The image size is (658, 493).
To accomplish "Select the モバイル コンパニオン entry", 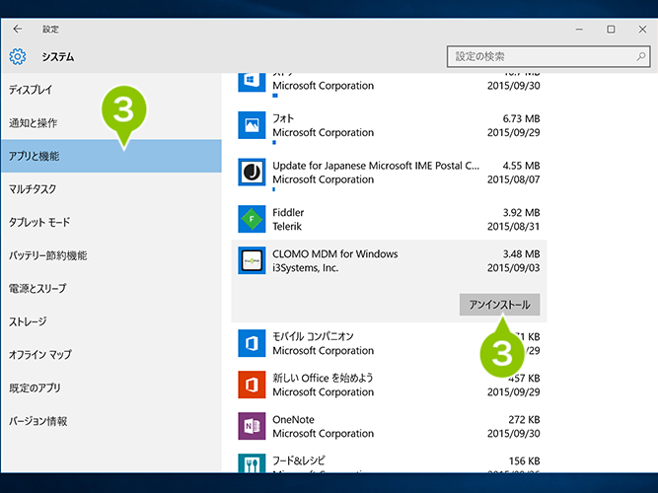I will [313, 336].
